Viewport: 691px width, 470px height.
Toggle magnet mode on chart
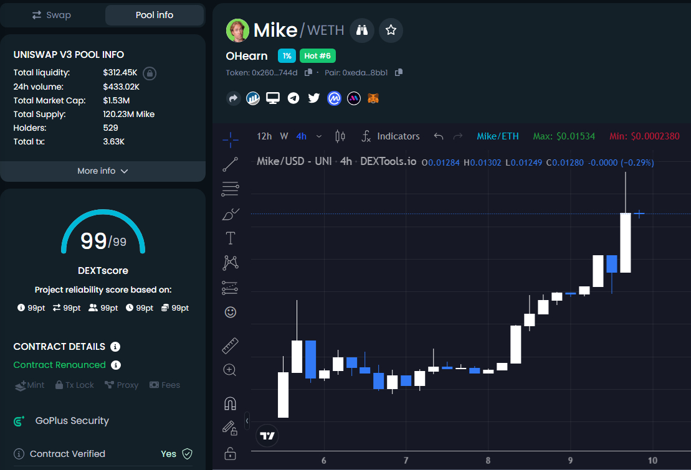230,403
